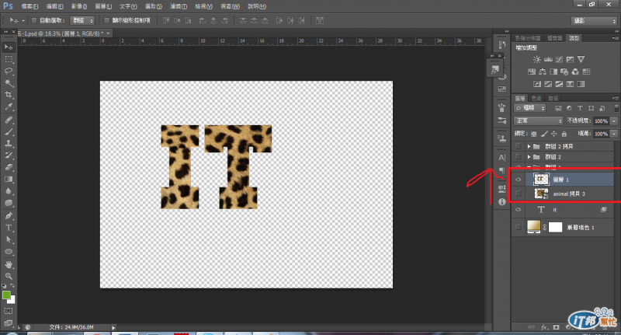Image resolution: width=621 pixels, height=335 pixels.
Task: Select the Gradient tool
Action: click(x=9, y=180)
